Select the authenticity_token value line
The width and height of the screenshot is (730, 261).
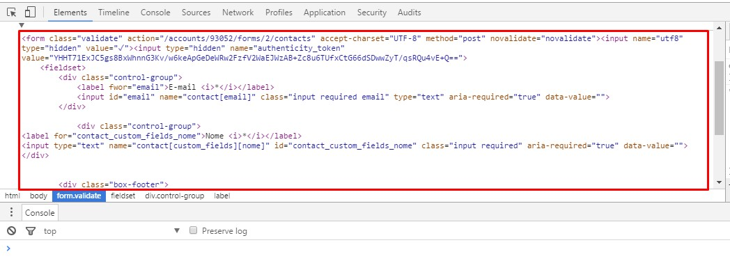pyautogui.click(x=244, y=58)
